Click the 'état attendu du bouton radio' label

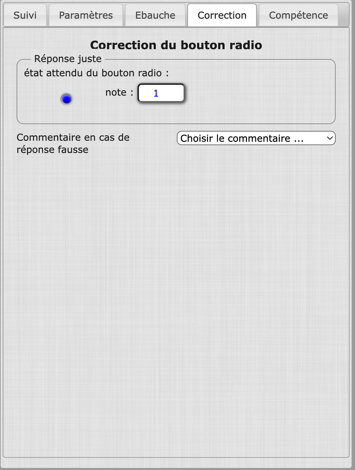[x=96, y=73]
